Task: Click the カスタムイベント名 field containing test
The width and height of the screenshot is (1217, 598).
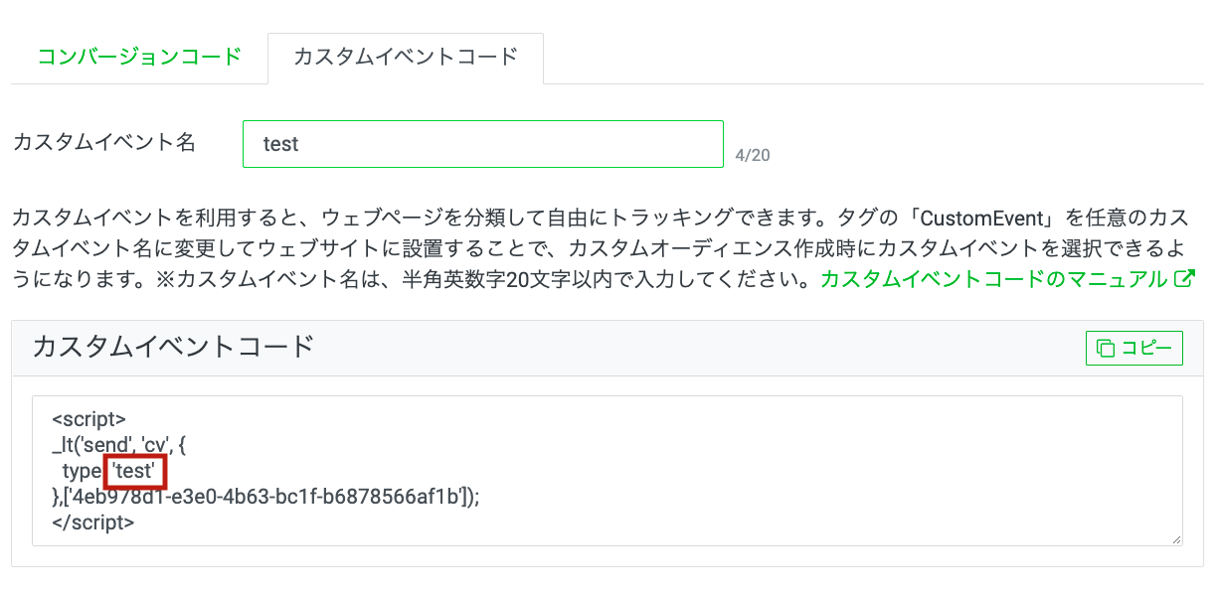Action: coord(483,144)
